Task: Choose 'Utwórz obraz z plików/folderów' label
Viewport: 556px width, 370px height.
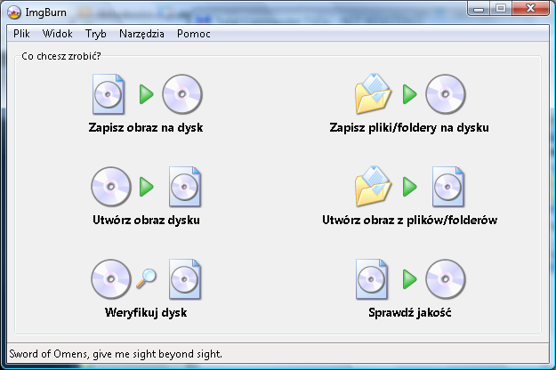Action: pyautogui.click(x=409, y=220)
